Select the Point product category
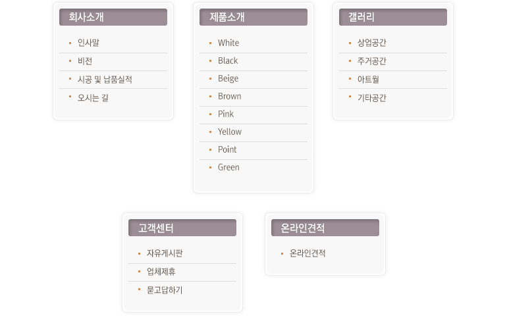 point(227,149)
